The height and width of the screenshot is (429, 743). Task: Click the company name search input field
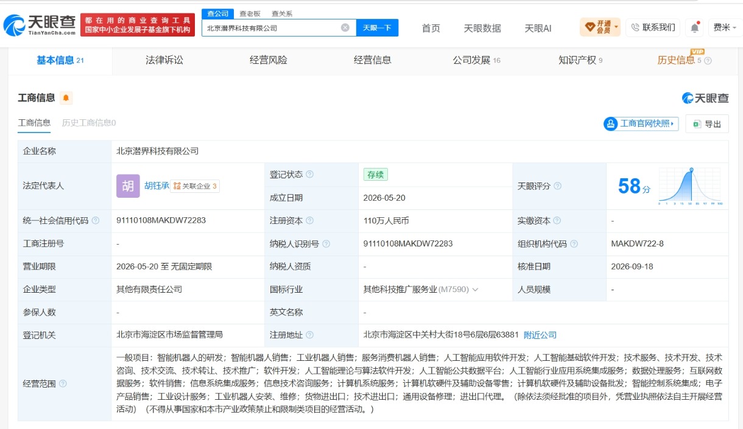tap(271, 27)
